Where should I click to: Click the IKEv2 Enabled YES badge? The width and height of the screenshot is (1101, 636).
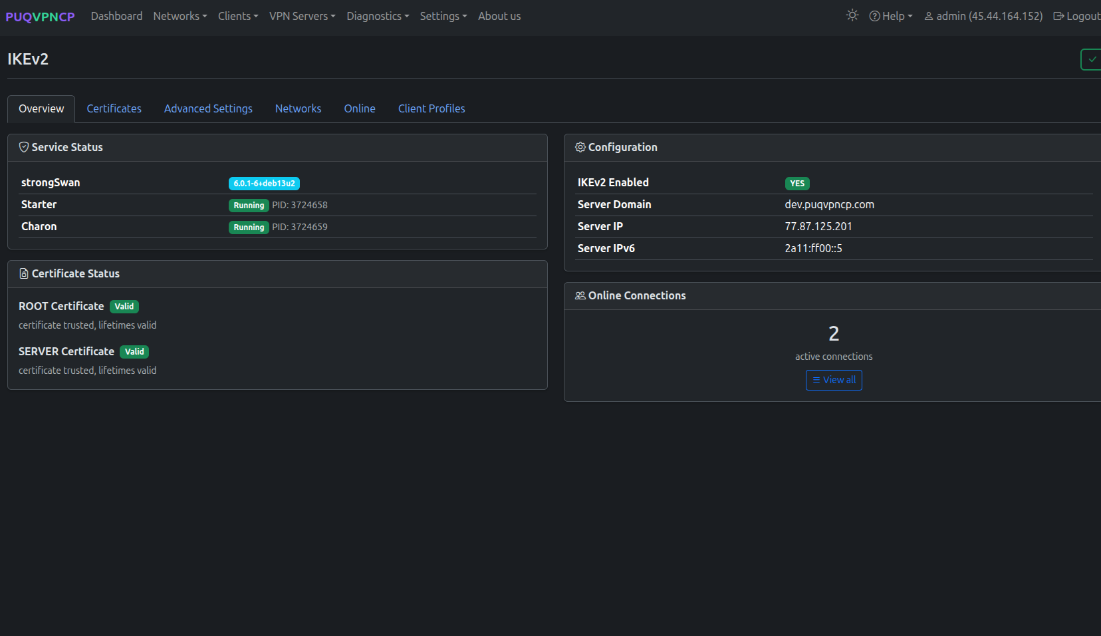[x=797, y=184]
